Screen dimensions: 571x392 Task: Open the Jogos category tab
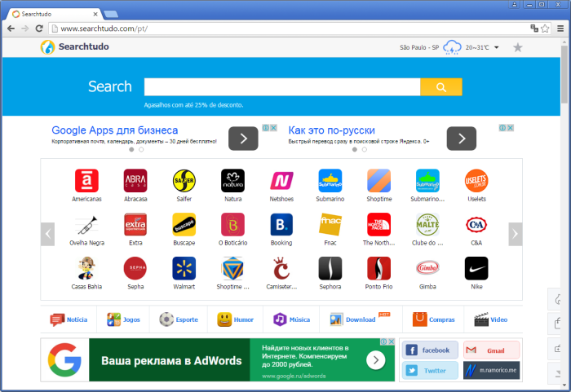(x=123, y=319)
